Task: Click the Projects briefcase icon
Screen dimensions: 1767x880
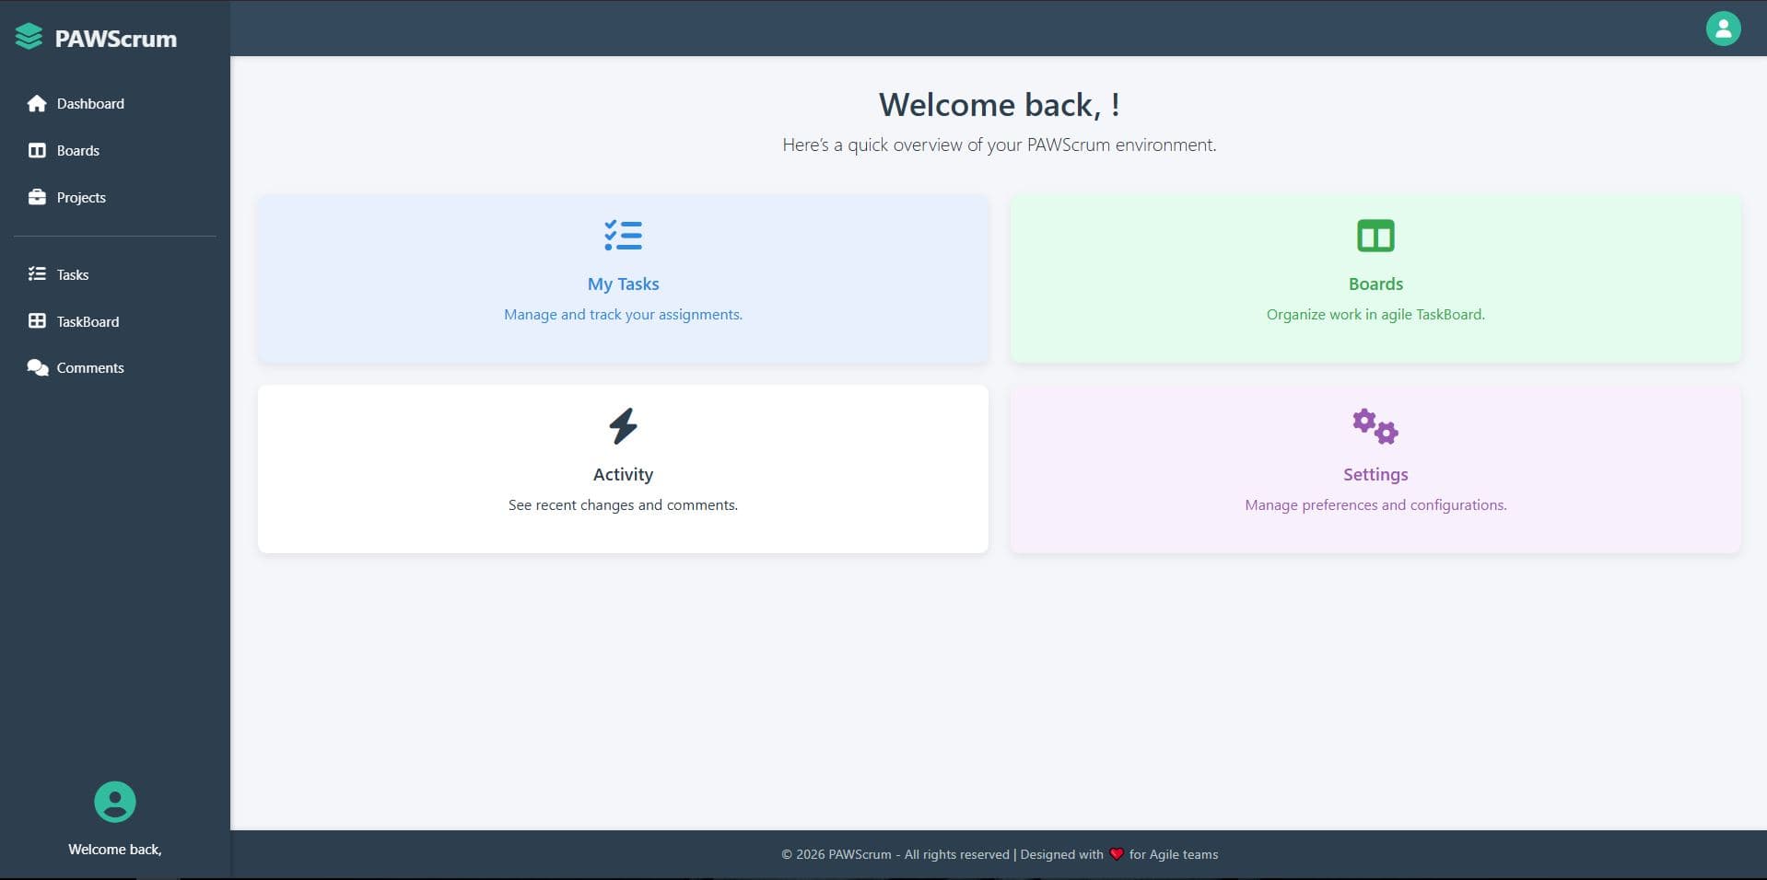Action: [37, 197]
